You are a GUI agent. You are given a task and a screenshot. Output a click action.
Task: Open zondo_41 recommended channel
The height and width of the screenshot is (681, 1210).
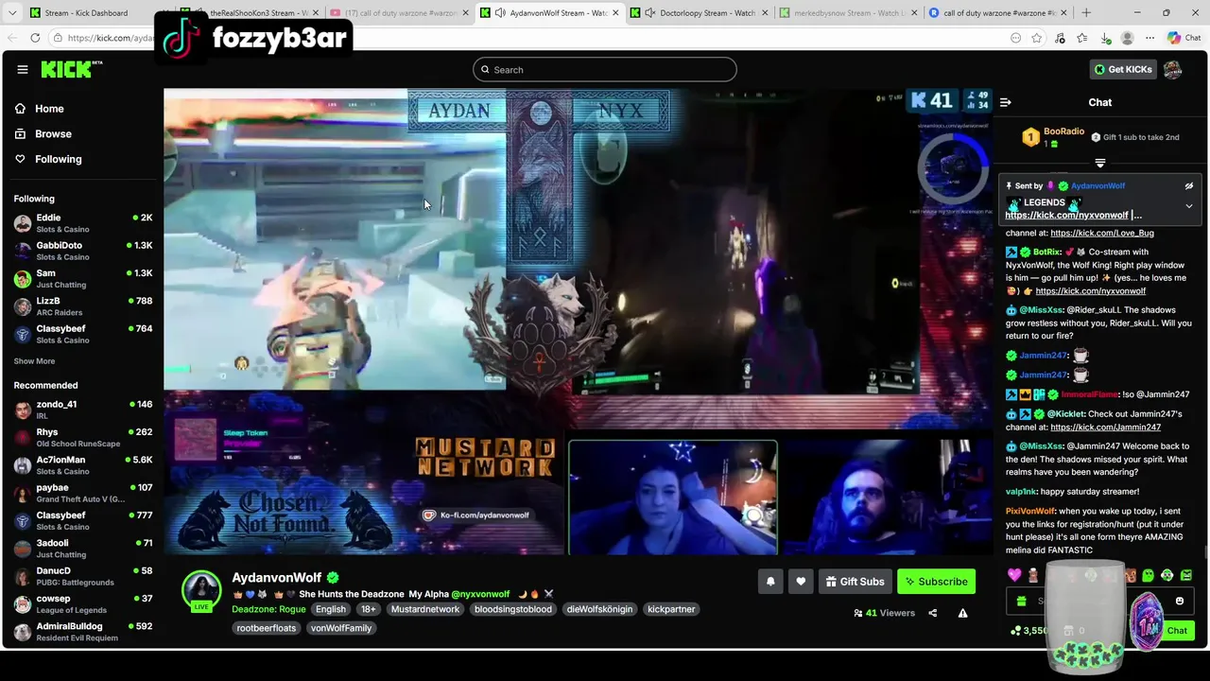coord(83,410)
